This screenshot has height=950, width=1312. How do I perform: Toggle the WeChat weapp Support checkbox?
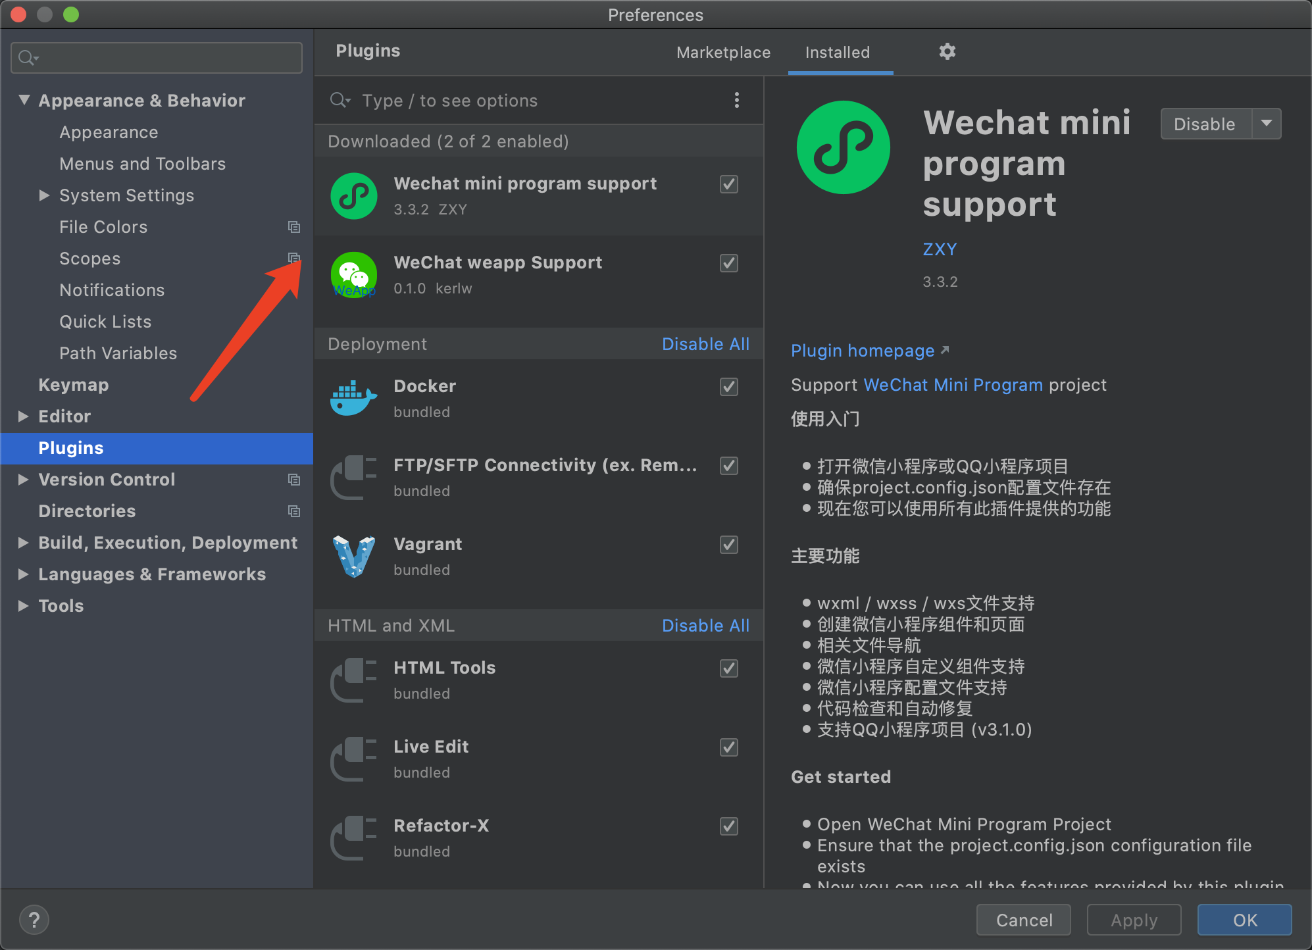[728, 263]
